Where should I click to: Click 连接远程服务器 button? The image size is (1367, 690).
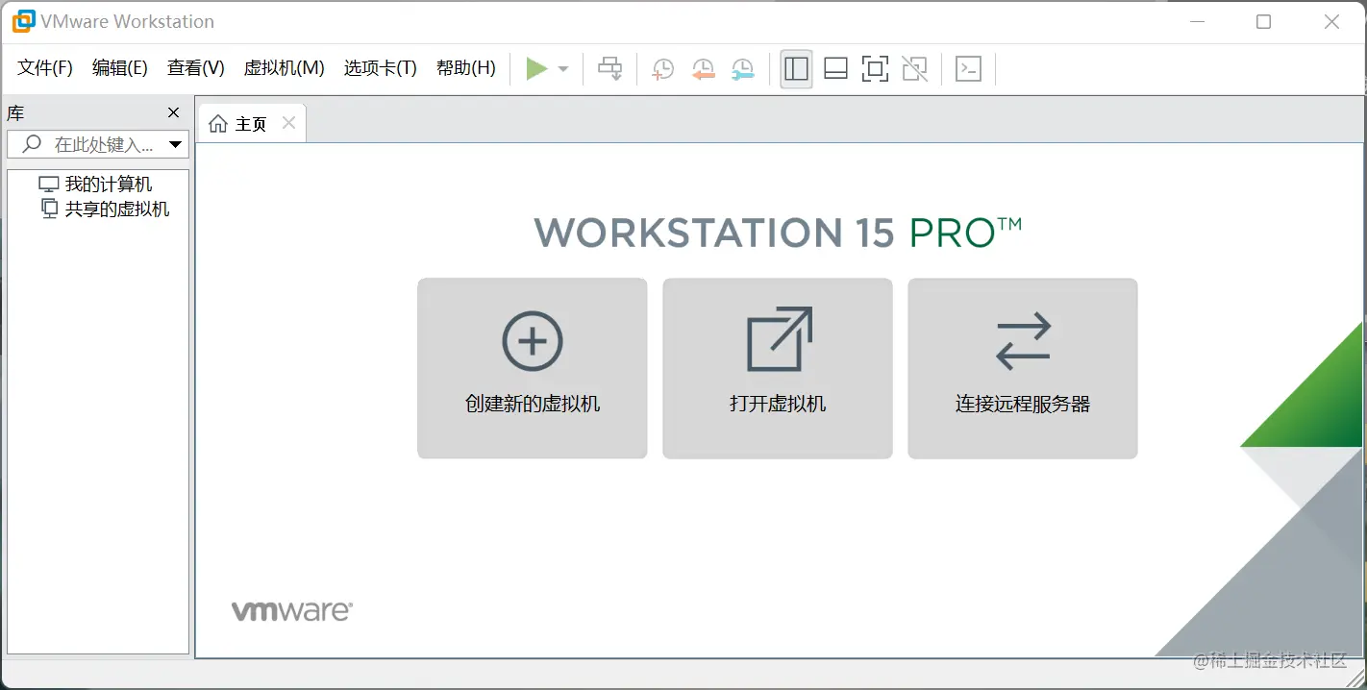(1023, 368)
